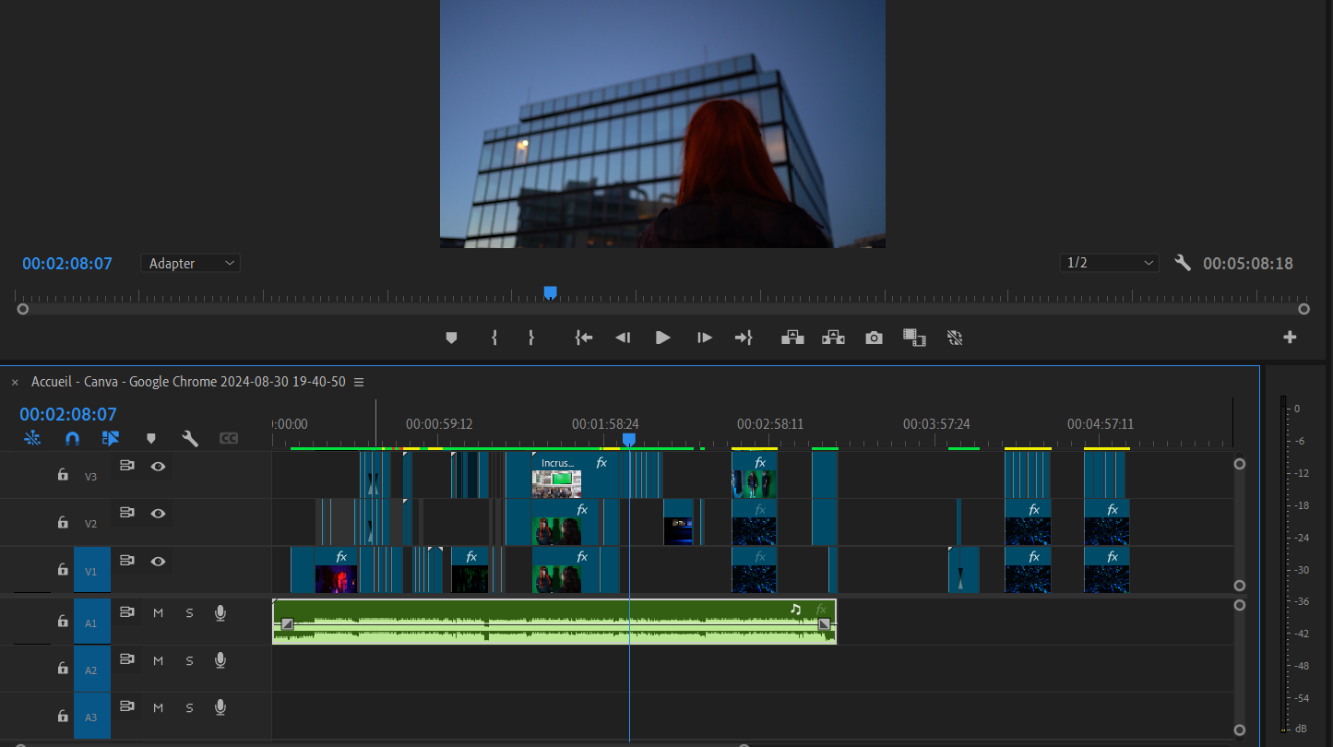
Task: Add a marker using the marker icon
Action: point(451,338)
